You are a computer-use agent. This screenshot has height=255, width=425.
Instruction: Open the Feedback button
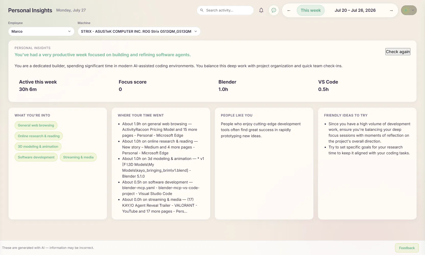coord(407,248)
